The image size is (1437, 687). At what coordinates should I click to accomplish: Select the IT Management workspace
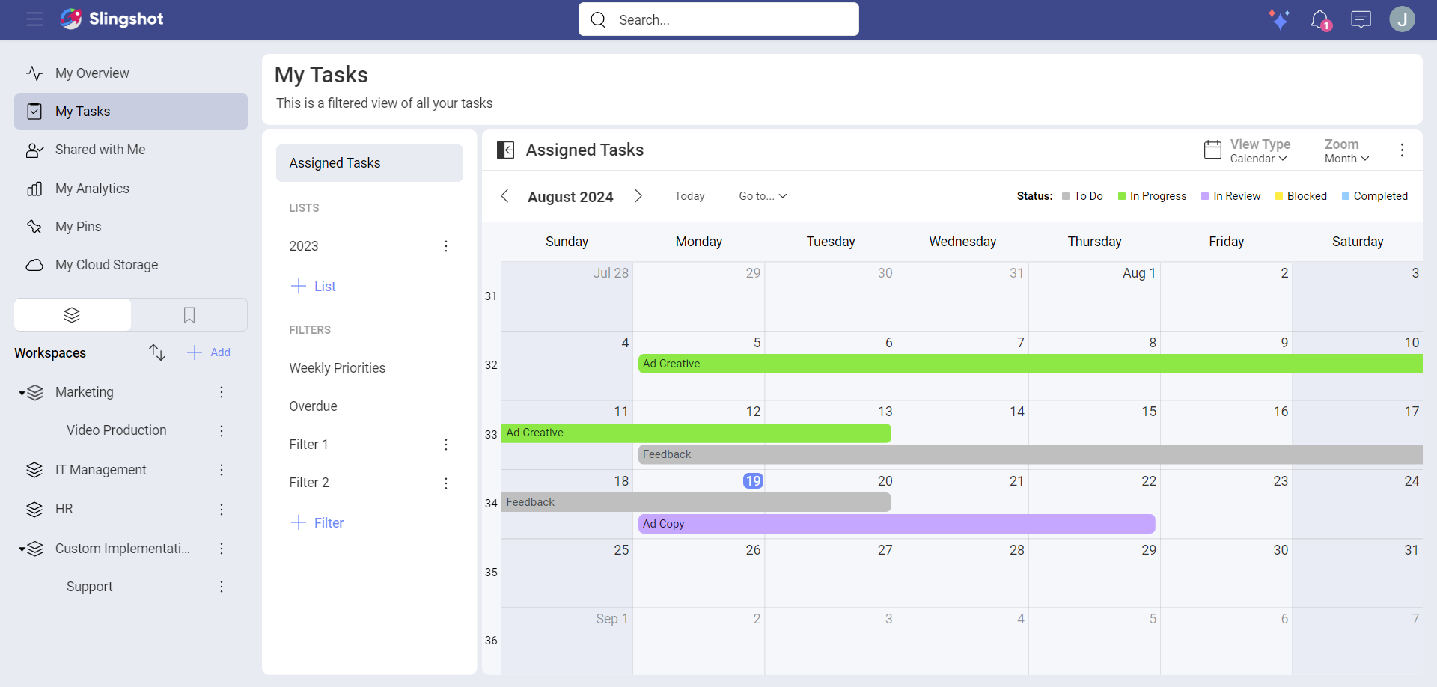101,470
